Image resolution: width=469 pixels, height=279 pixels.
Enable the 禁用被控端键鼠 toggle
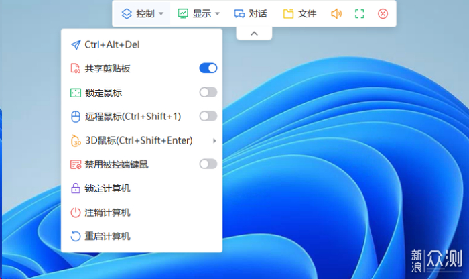pos(208,164)
